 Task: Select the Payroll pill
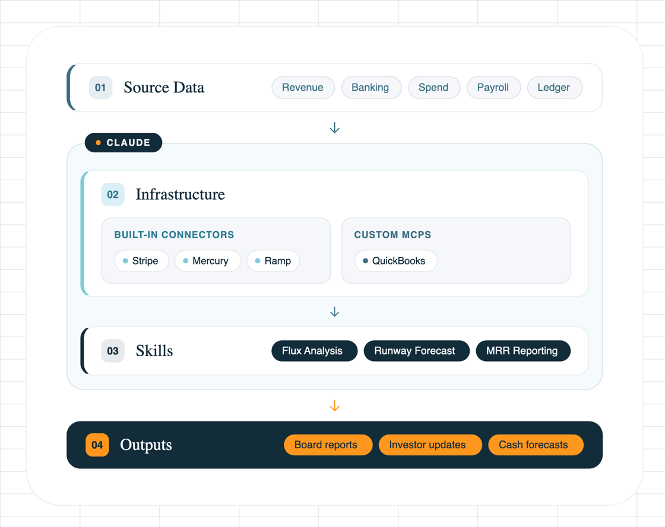click(493, 88)
